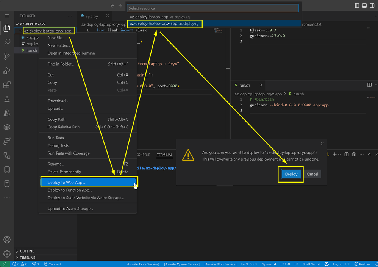This screenshot has height=267, width=378.
Task: Open the Search view icon
Action: (7, 42)
